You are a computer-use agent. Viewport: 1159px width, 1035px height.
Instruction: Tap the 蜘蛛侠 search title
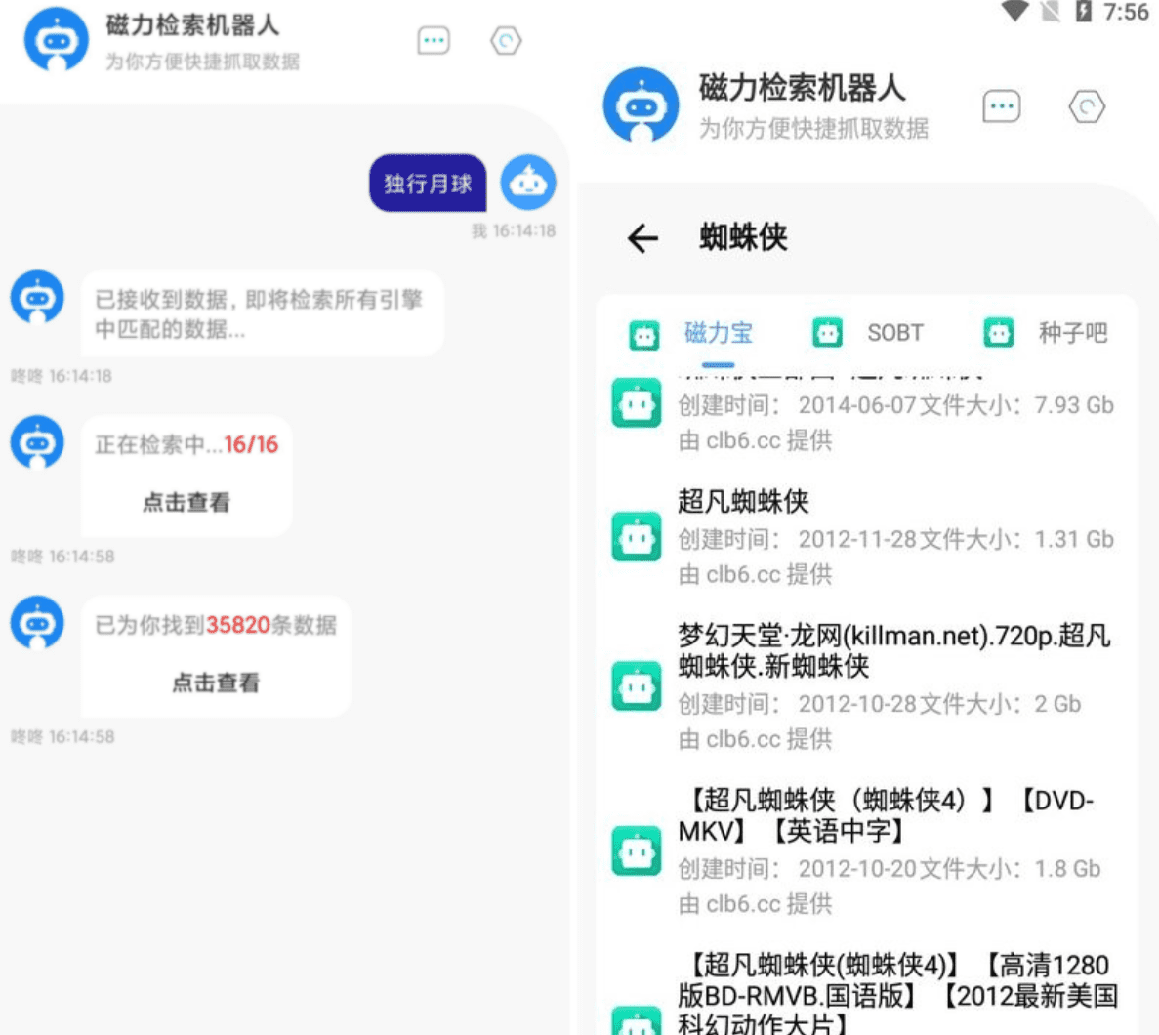point(744,237)
